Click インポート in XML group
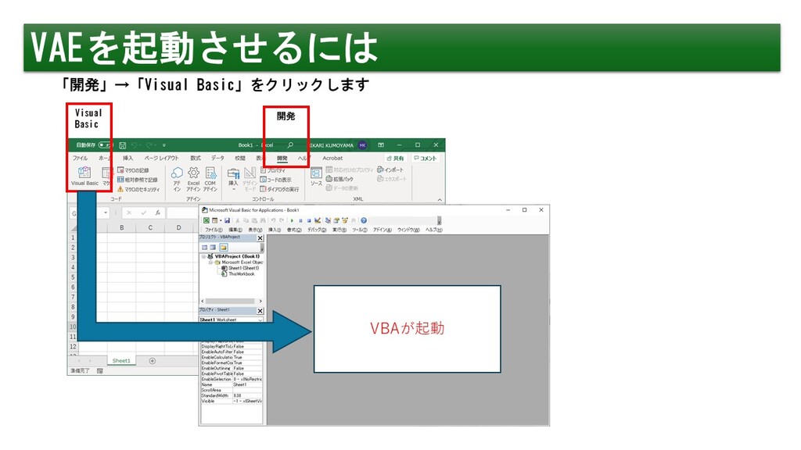 [x=390, y=170]
